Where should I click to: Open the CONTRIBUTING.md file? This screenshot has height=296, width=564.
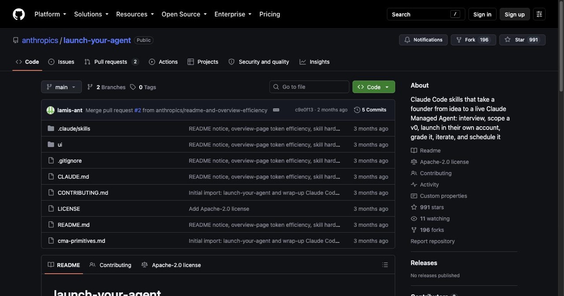click(x=83, y=193)
